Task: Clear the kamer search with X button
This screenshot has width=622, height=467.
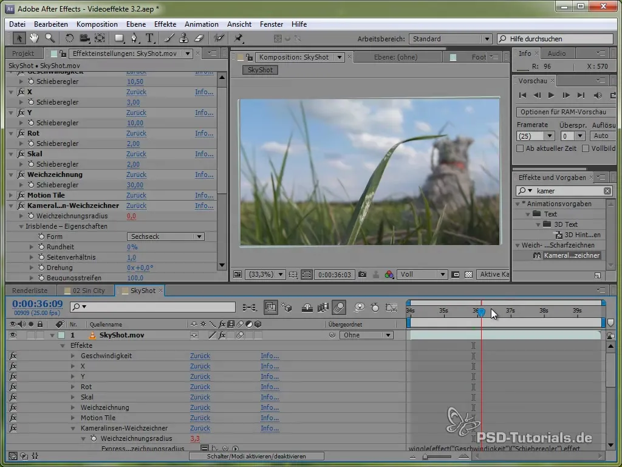Action: 607,191
